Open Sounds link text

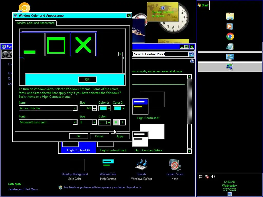click(x=142, y=174)
